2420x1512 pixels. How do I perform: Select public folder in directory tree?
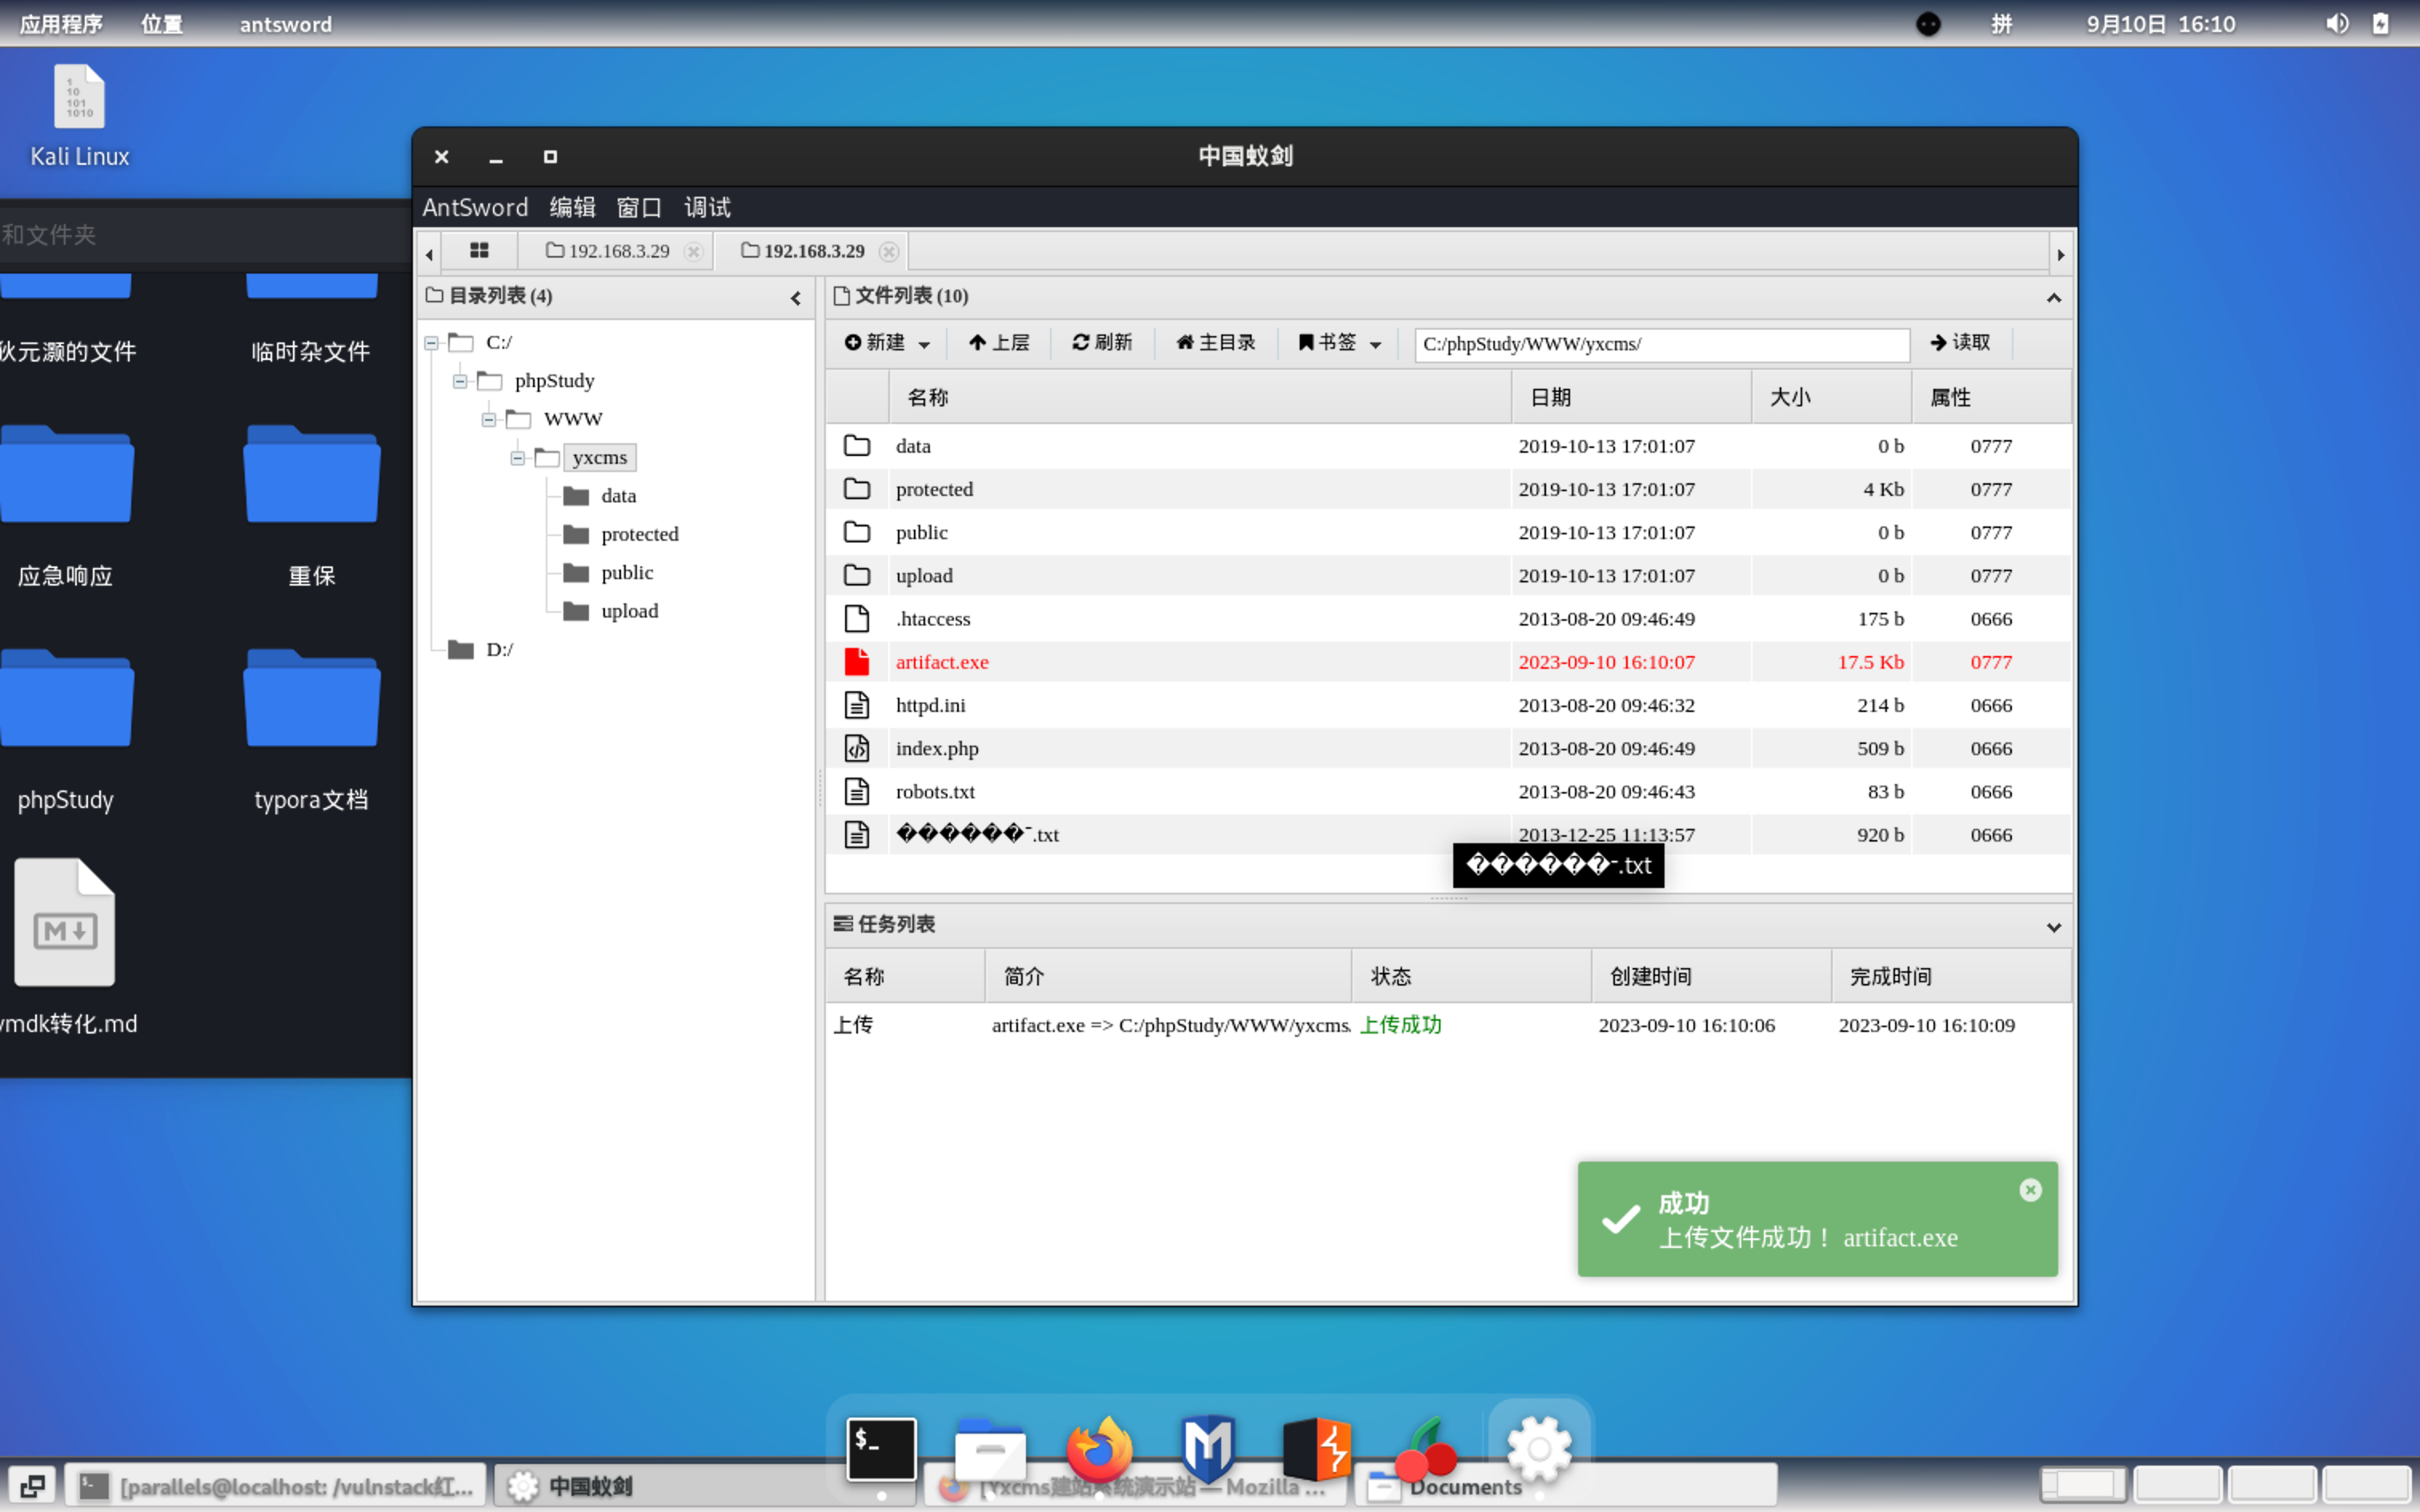point(627,573)
